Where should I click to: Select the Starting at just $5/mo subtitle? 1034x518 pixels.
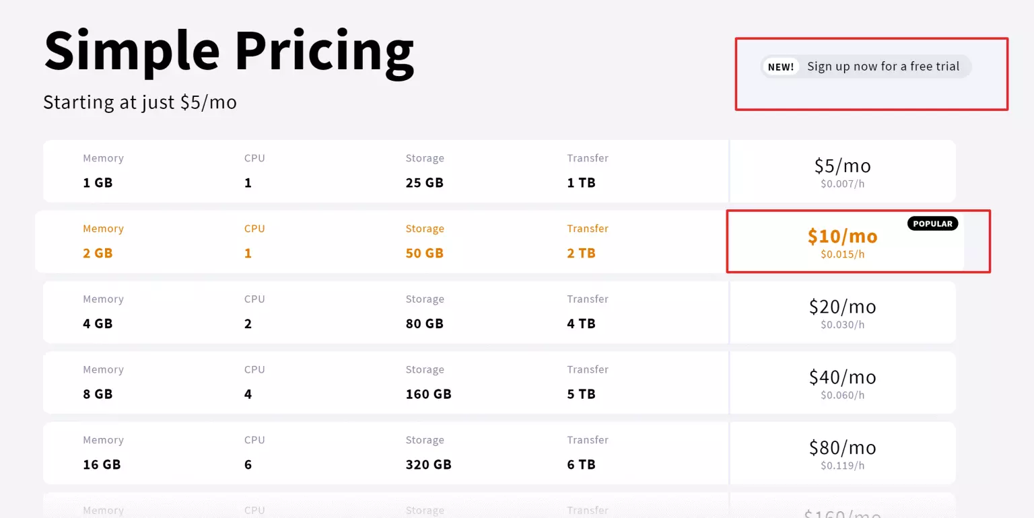pos(139,102)
